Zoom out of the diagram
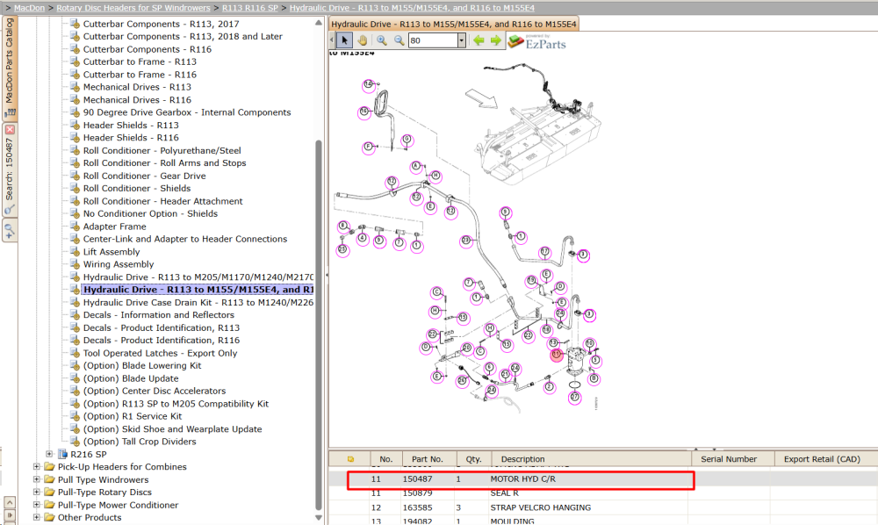 [x=399, y=40]
